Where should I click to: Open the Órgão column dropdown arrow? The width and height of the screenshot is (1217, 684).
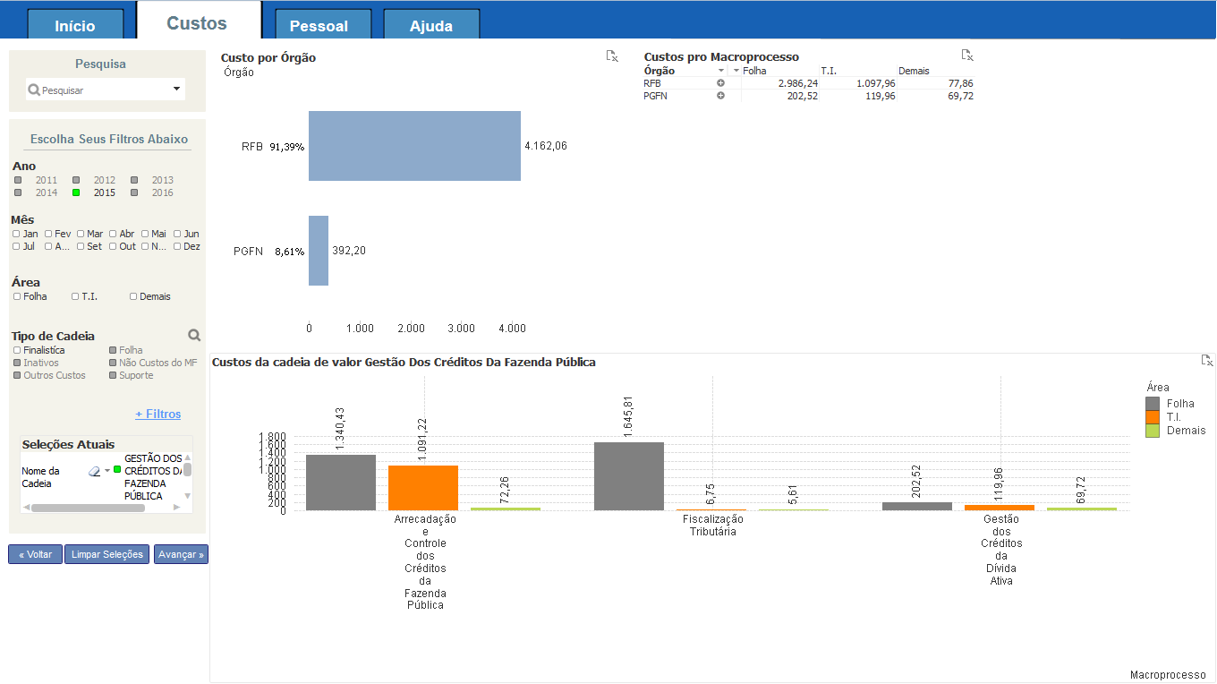721,71
